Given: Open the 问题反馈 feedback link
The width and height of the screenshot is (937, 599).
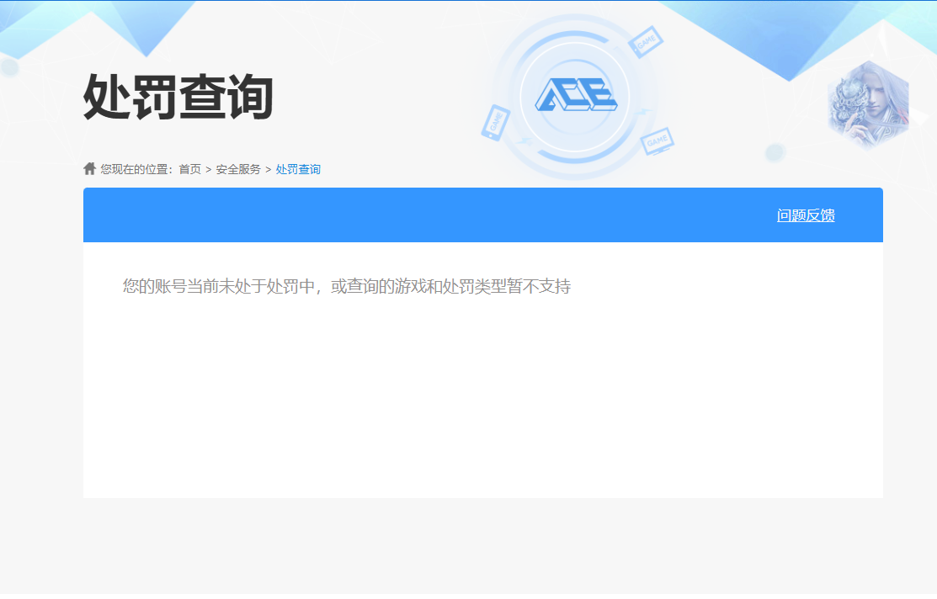Looking at the screenshot, I should click(x=806, y=215).
